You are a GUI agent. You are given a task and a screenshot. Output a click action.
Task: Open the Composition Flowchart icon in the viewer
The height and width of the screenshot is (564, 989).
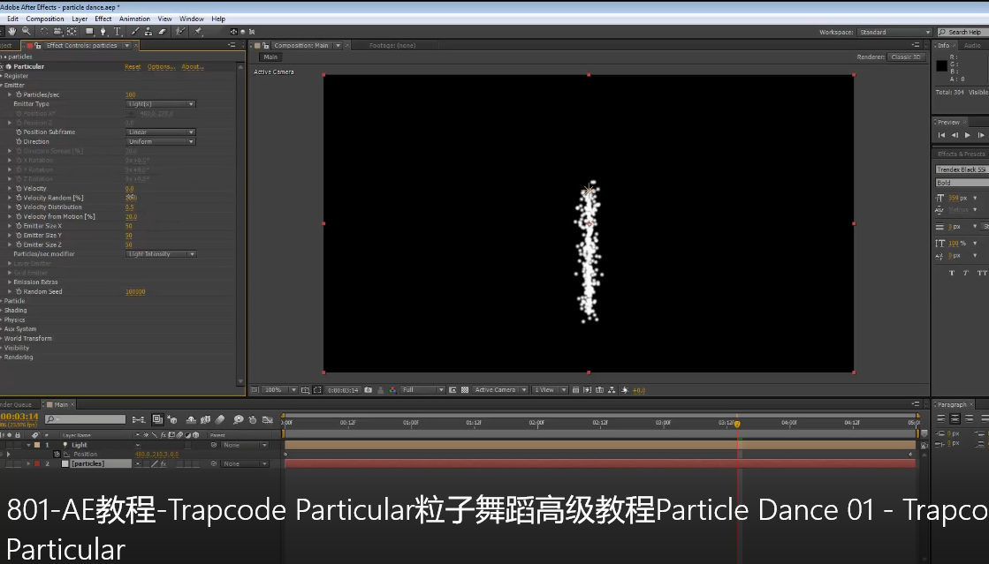pyautogui.click(x=612, y=390)
